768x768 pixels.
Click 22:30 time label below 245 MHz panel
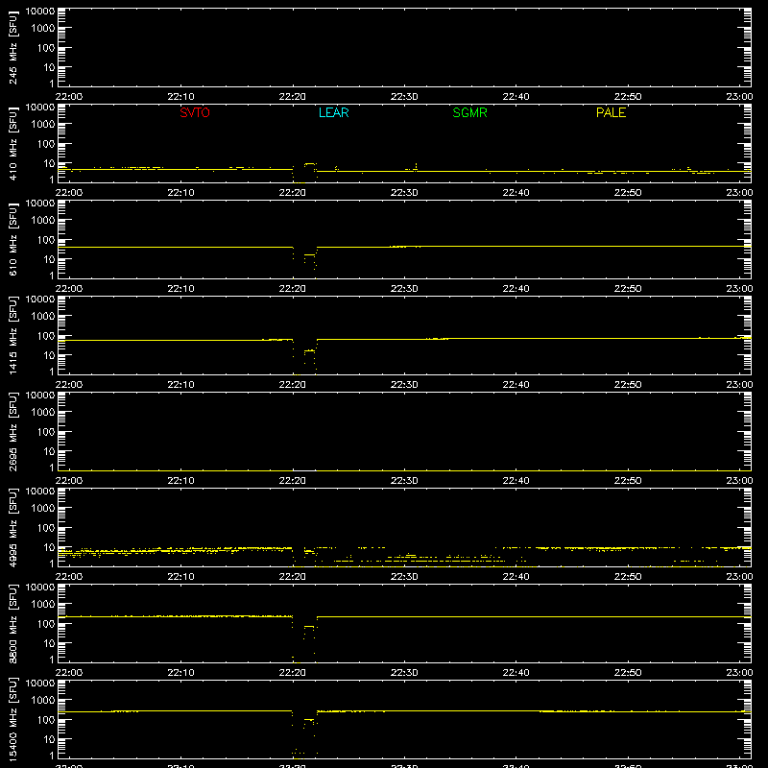404,97
